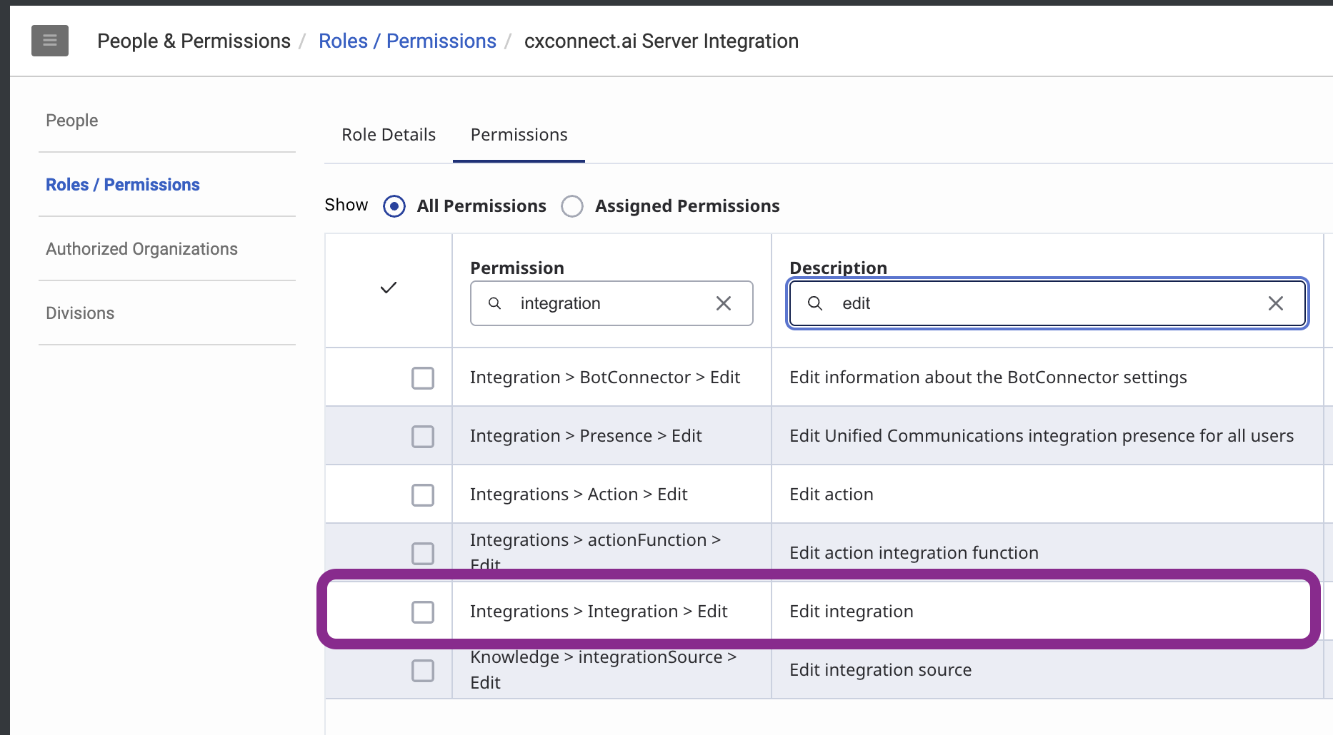This screenshot has height=735, width=1333.
Task: Show only Assigned Permissions
Action: point(572,206)
